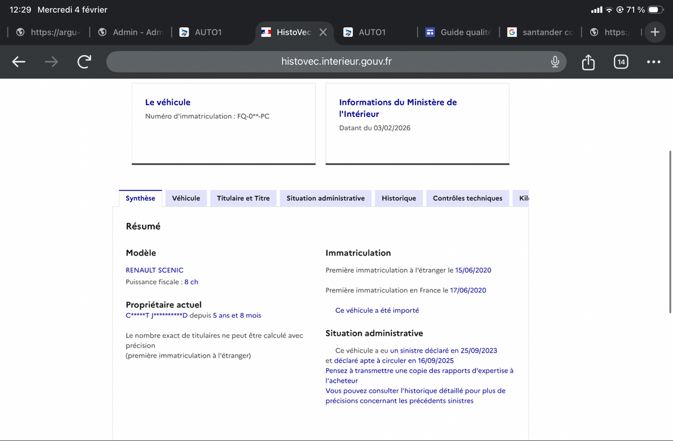
Task: Open the Situation administrative tab
Action: pyautogui.click(x=325, y=198)
